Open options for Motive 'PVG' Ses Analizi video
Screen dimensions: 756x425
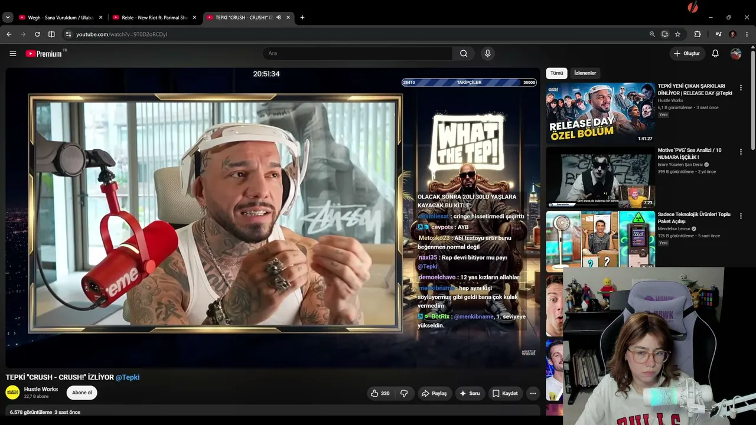coord(741,152)
